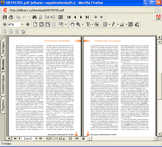Viewport: 162px width, 147px height.
Task: Go to next page from status bar
Action: (x=36, y=138)
